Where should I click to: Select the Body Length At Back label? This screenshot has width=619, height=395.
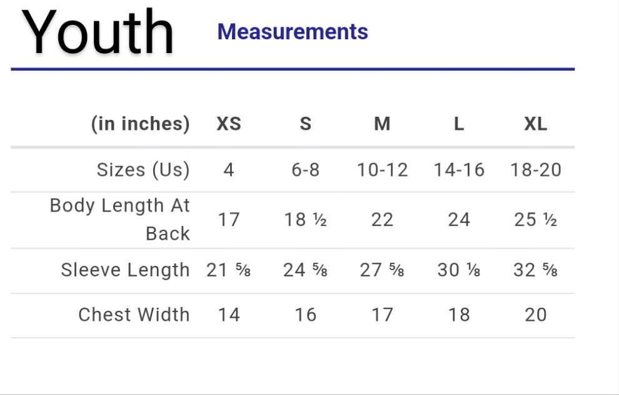tap(120, 219)
